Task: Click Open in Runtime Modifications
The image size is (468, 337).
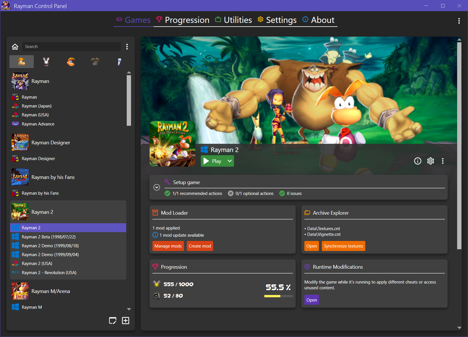Action: coord(312,300)
